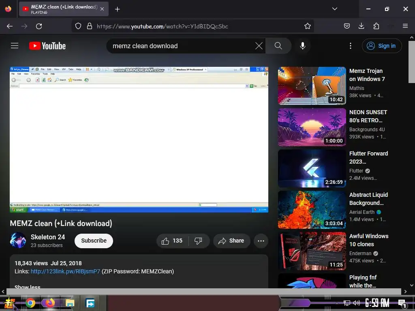Show hidden tray icons chevron
The height and width of the screenshot is (311, 415).
337,303
